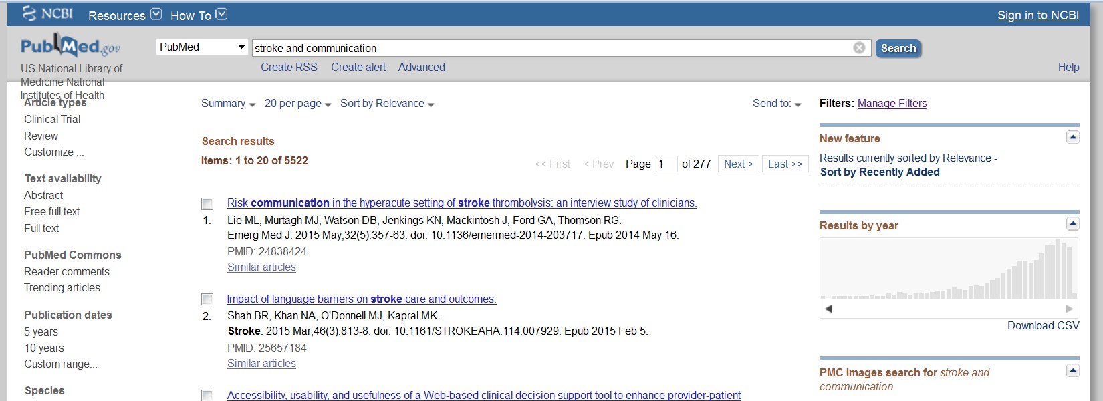Image resolution: width=1103 pixels, height=401 pixels.
Task: Collapse the New feature panel
Action: 1072,137
